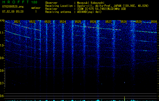Select the 0530 time marker
The height and width of the screenshot is (101, 159).
pos(154,22)
